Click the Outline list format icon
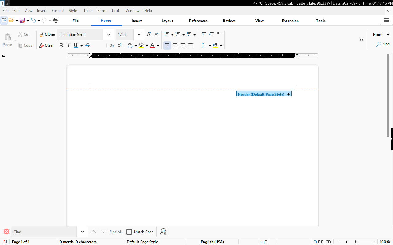Image resolution: width=393 pixels, height=245 pixels. (x=189, y=34)
